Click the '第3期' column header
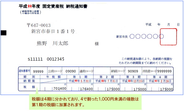This screenshot has height=111, width=184. click(x=133, y=77)
